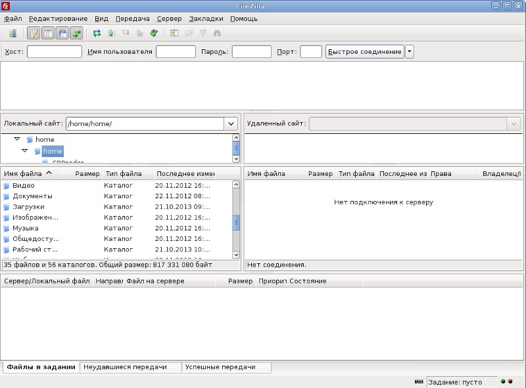Click the disconnect from server icon
The height and width of the screenshot is (388, 526).
[x=139, y=33]
